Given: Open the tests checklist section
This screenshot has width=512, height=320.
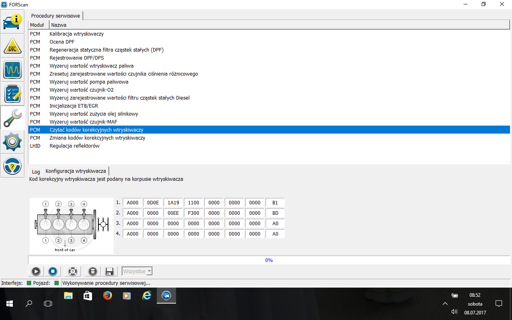Looking at the screenshot, I should 12,94.
